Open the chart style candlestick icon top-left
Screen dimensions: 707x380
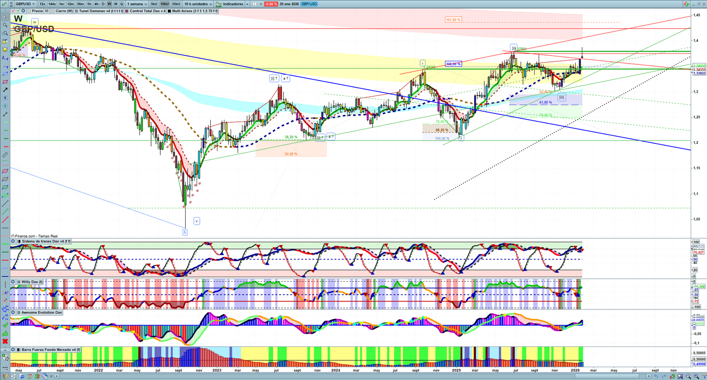pyautogui.click(x=4, y=4)
